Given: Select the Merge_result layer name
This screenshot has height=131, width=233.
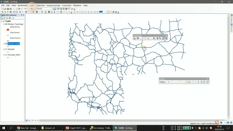Looking at the screenshot, I should [14, 43].
